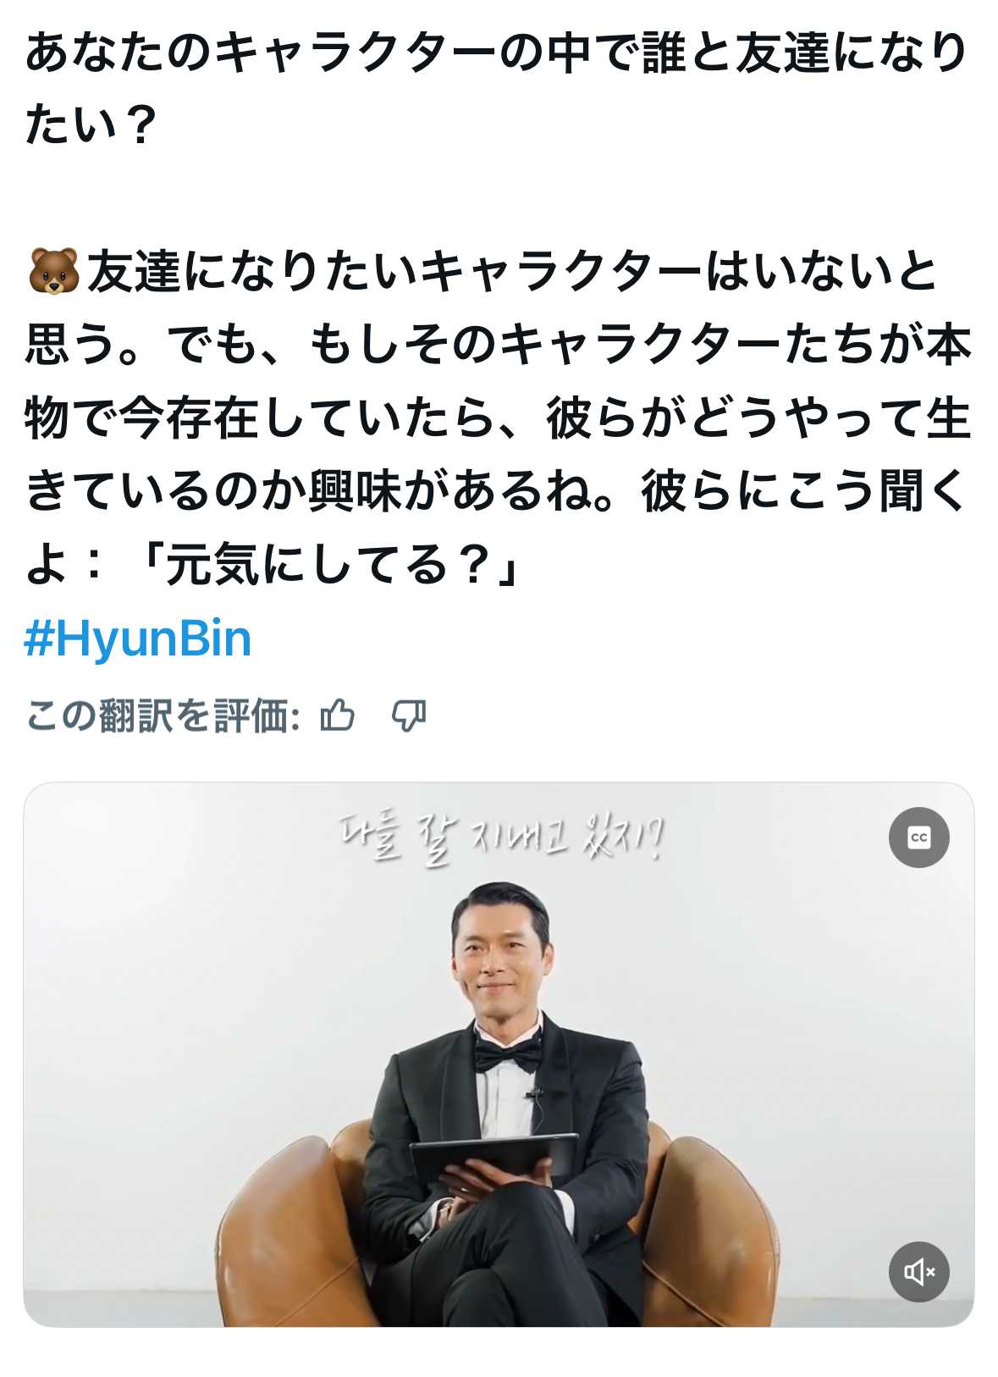
Task: Rate the translation with thumbs down
Action: [409, 716]
